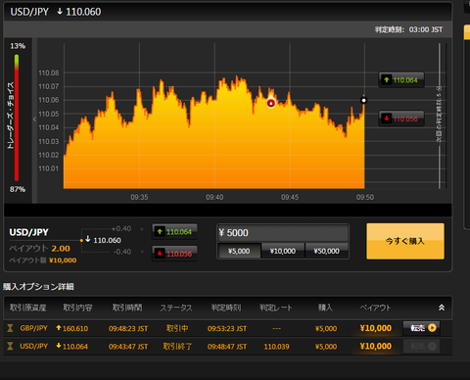
Task: Click the Traders Choice sentiment bar
Action: click(17, 118)
